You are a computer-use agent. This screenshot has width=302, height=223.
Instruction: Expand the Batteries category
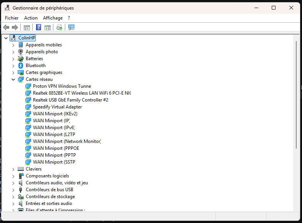click(13, 59)
